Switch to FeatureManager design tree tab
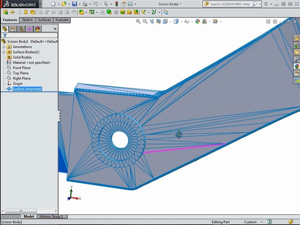Image resolution: width=300 pixels, height=225 pixels. click(x=5, y=29)
